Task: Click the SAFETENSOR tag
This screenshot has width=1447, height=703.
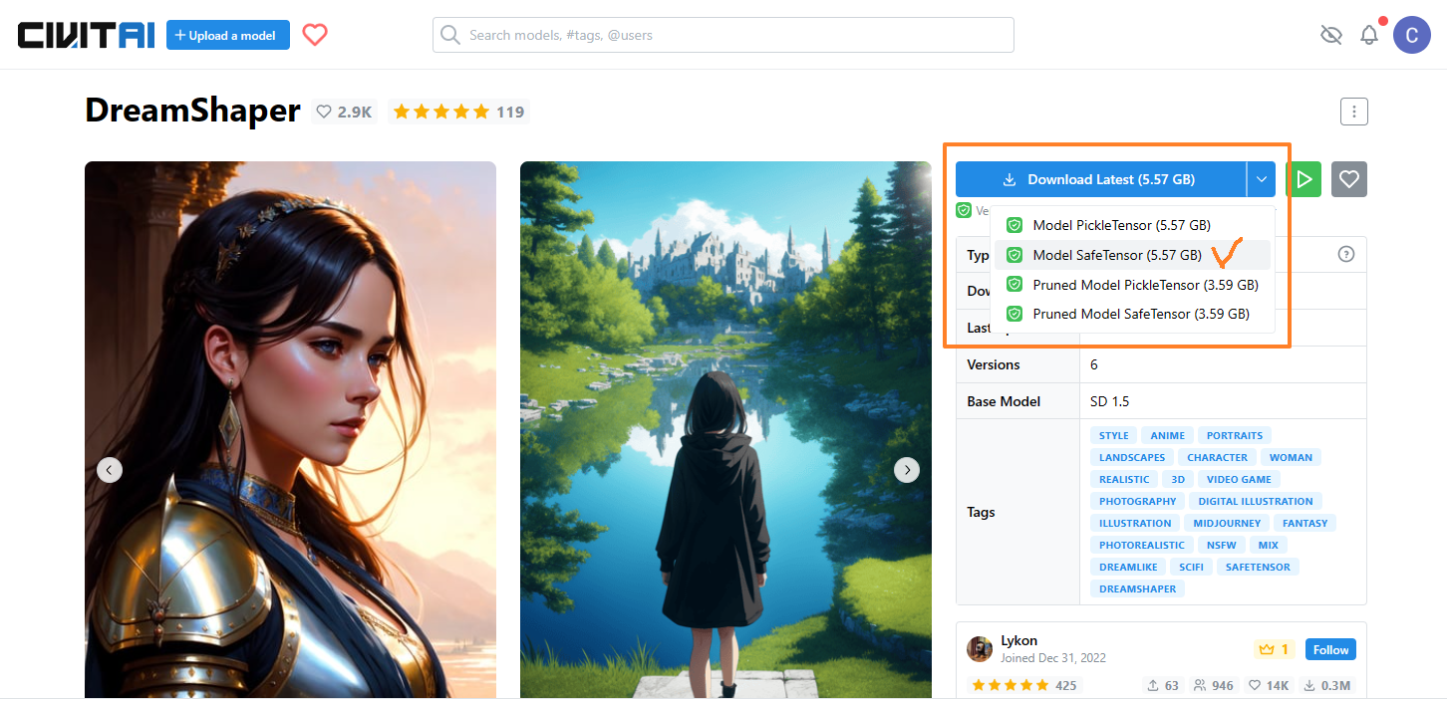Action: click(x=1258, y=567)
